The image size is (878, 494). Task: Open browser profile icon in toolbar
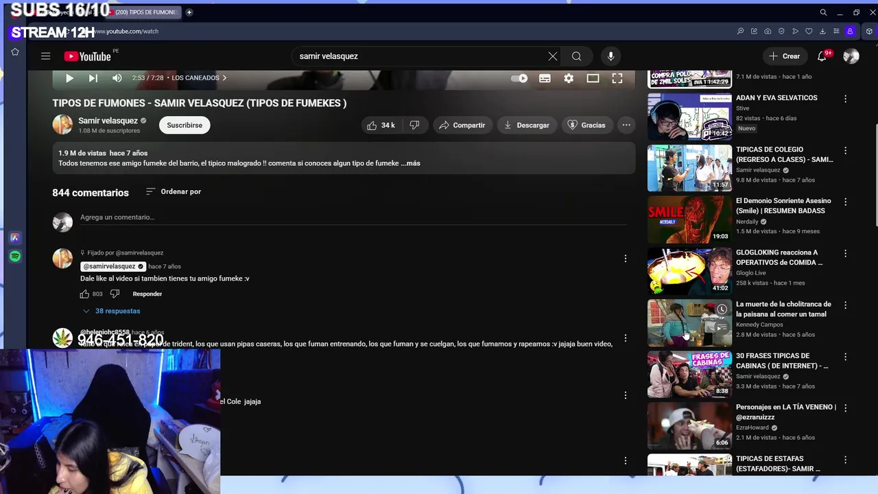[x=850, y=32]
